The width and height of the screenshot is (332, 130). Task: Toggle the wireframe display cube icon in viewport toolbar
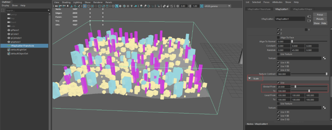(x=113, y=6)
